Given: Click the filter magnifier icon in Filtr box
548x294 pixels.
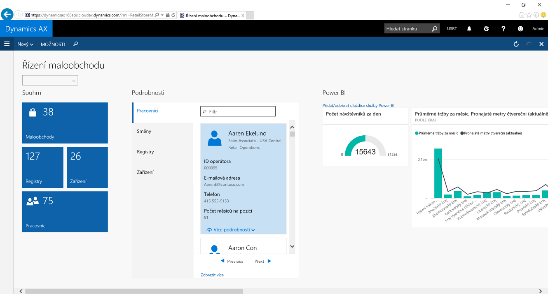Looking at the screenshot, I should (204, 111).
